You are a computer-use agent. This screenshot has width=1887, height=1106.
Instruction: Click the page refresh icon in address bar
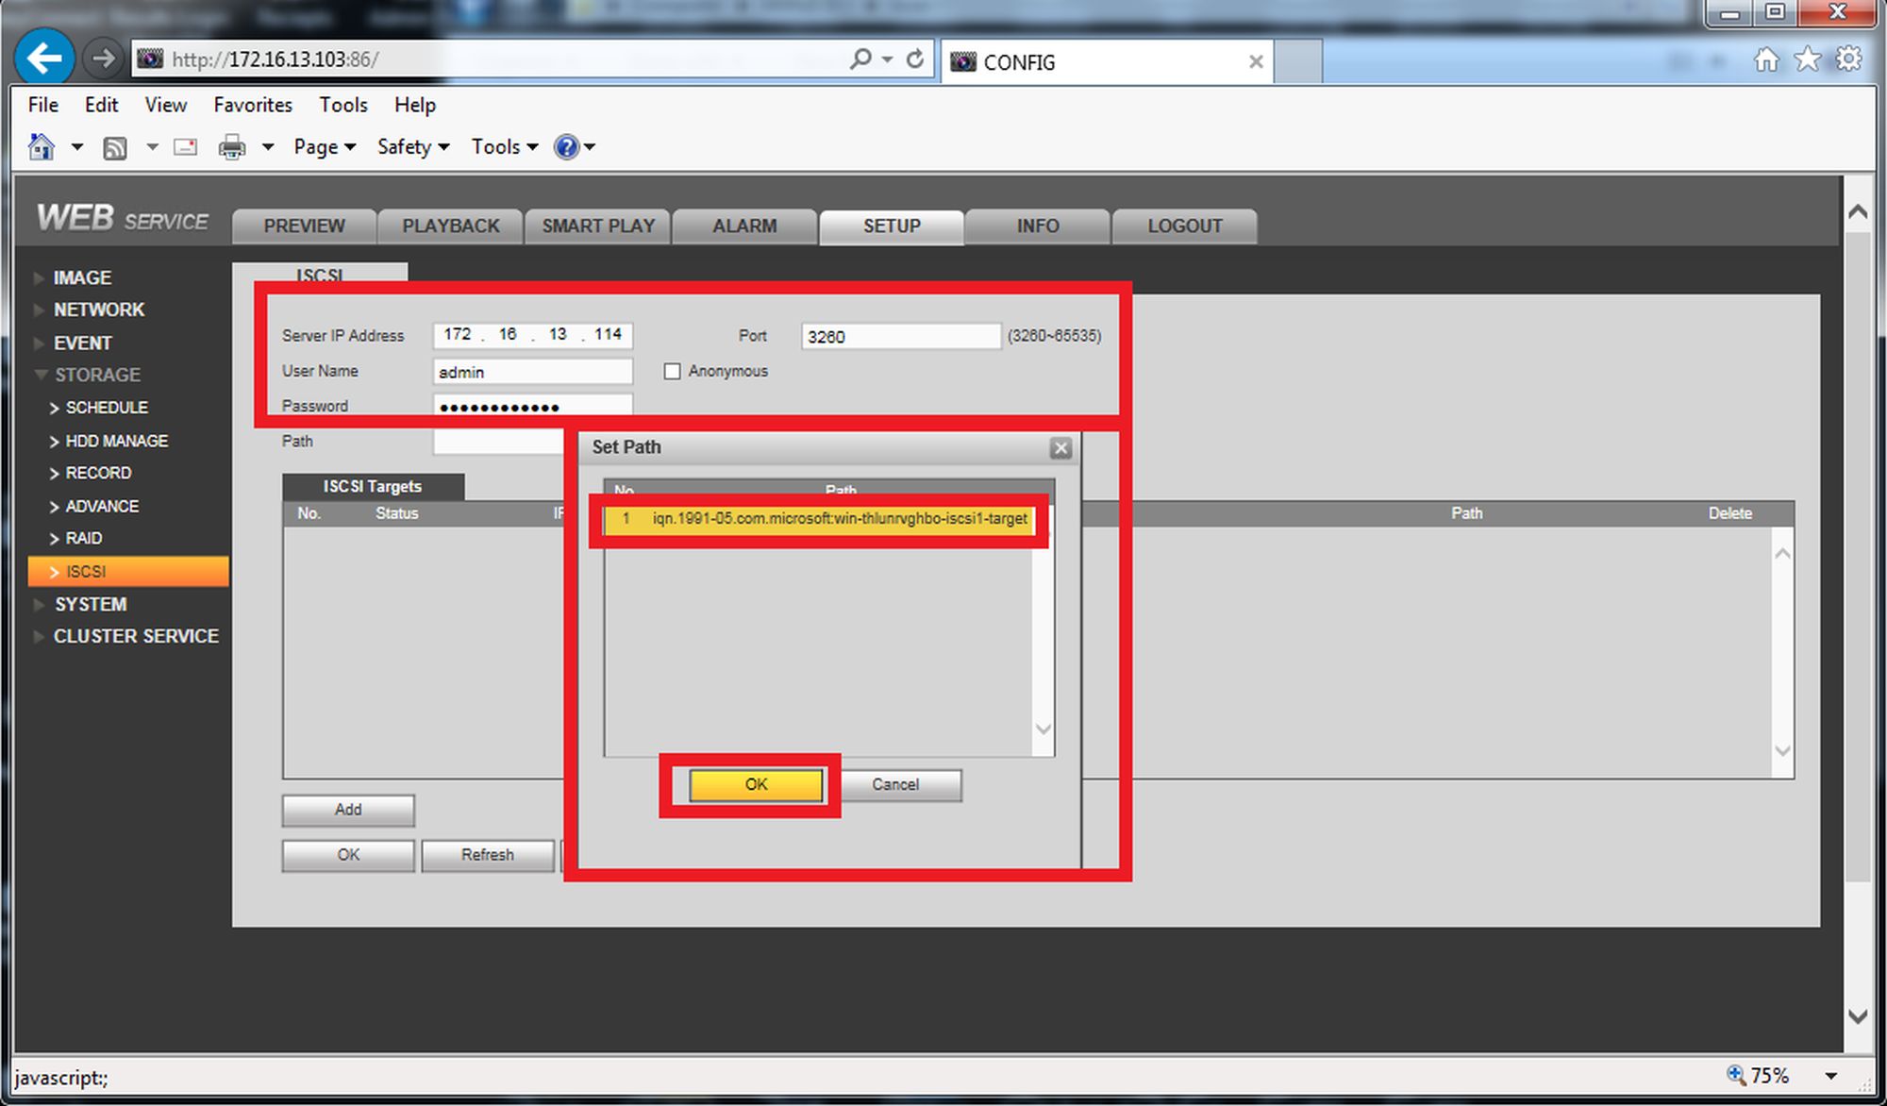click(914, 59)
